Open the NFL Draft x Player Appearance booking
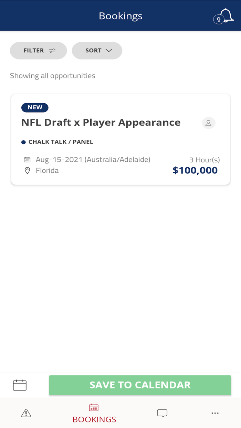The image size is (241, 428). click(x=101, y=122)
